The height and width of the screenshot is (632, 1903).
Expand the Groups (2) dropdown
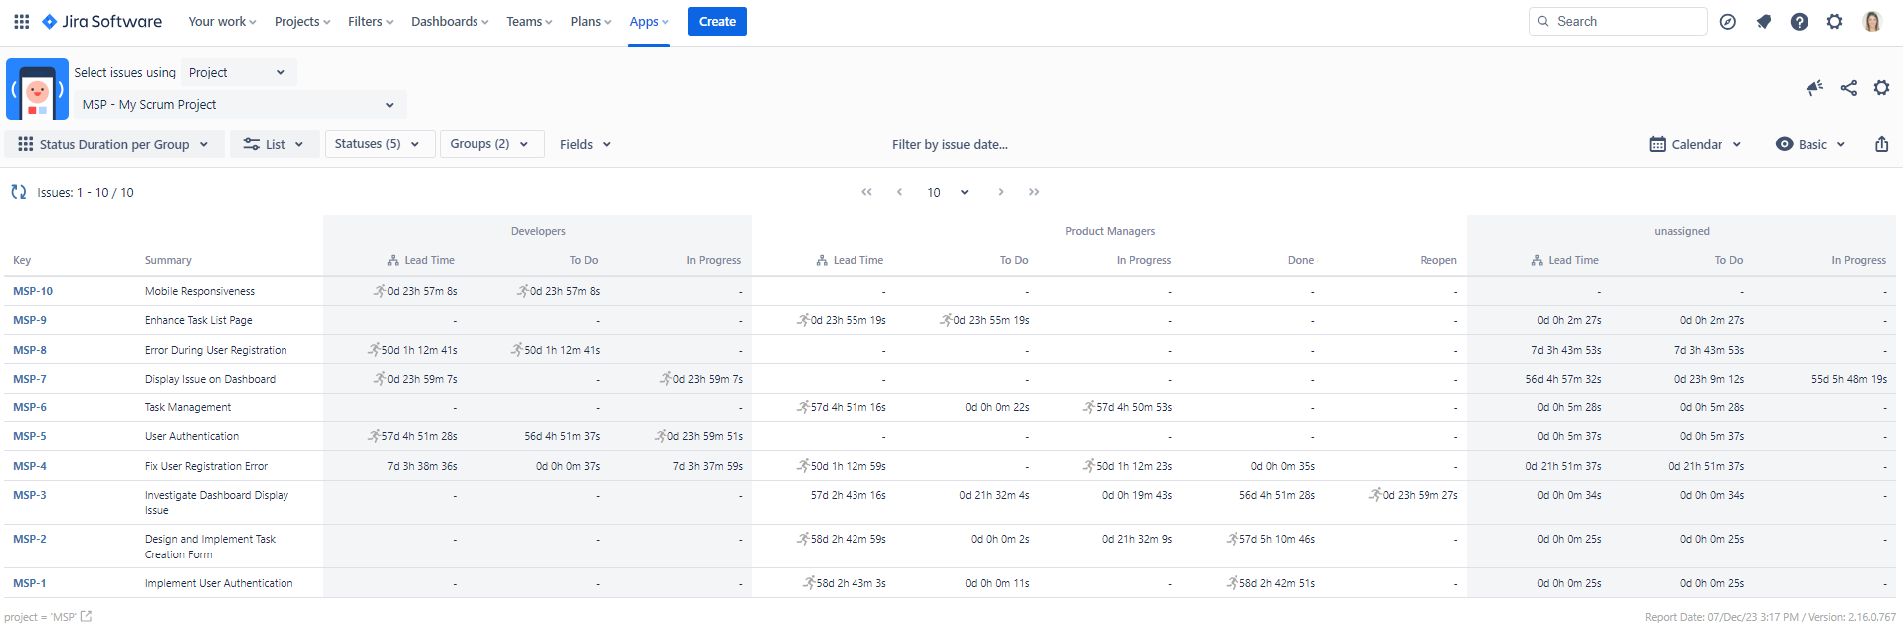[x=491, y=144]
